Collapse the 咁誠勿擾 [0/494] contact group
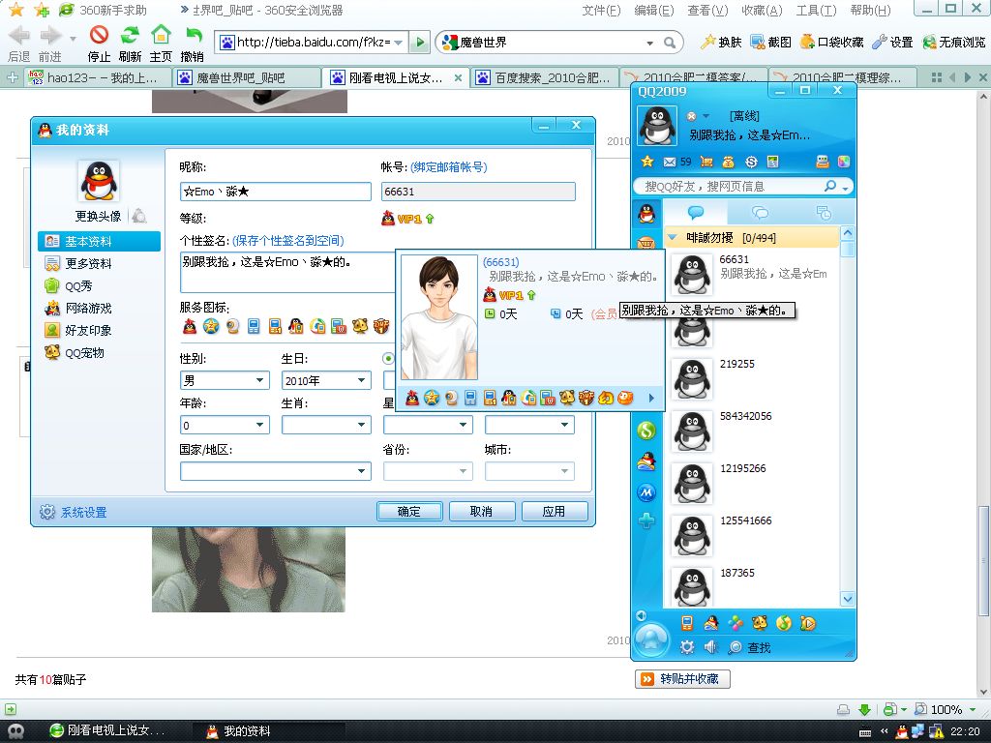 pyautogui.click(x=673, y=238)
